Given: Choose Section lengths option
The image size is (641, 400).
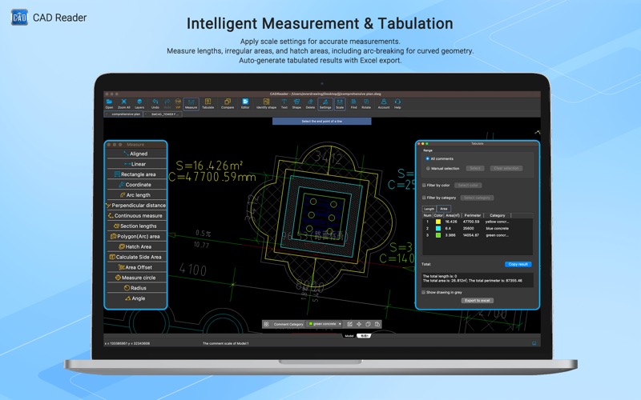Looking at the screenshot, I should click(136, 226).
